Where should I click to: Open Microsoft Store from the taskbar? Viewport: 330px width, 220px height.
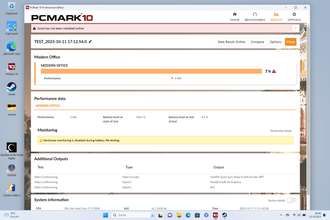(x=197, y=215)
